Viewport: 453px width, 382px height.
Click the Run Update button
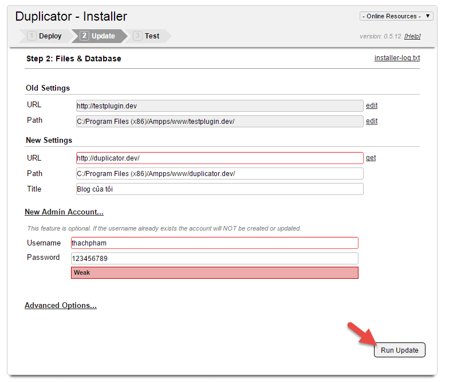[400, 350]
